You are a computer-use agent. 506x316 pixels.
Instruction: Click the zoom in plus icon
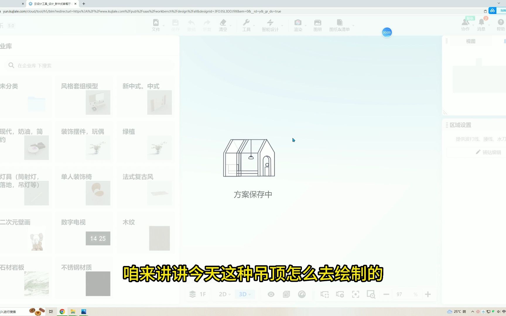pyautogui.click(x=428, y=294)
